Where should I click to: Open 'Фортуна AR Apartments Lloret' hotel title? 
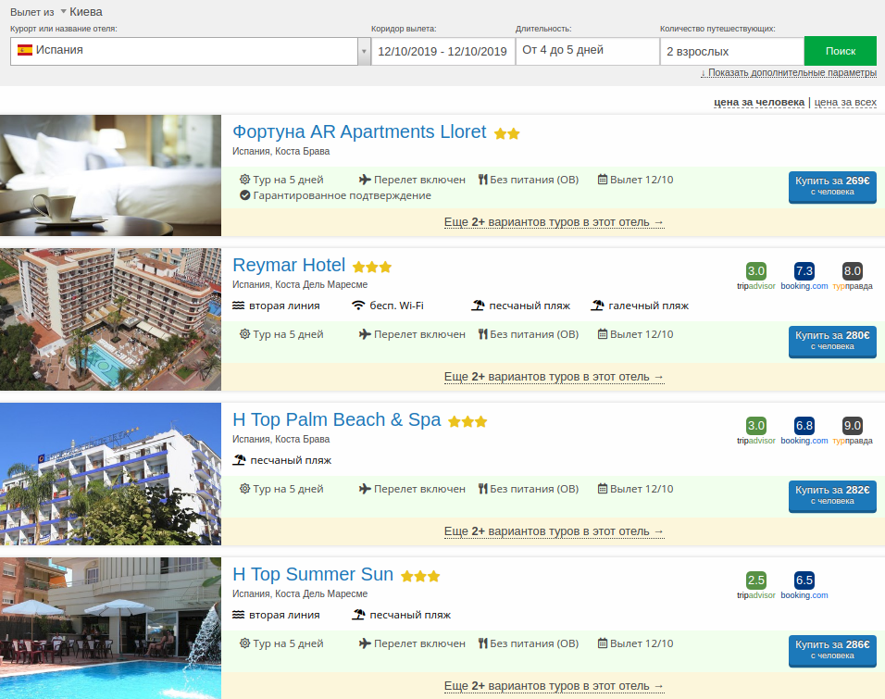coord(359,131)
